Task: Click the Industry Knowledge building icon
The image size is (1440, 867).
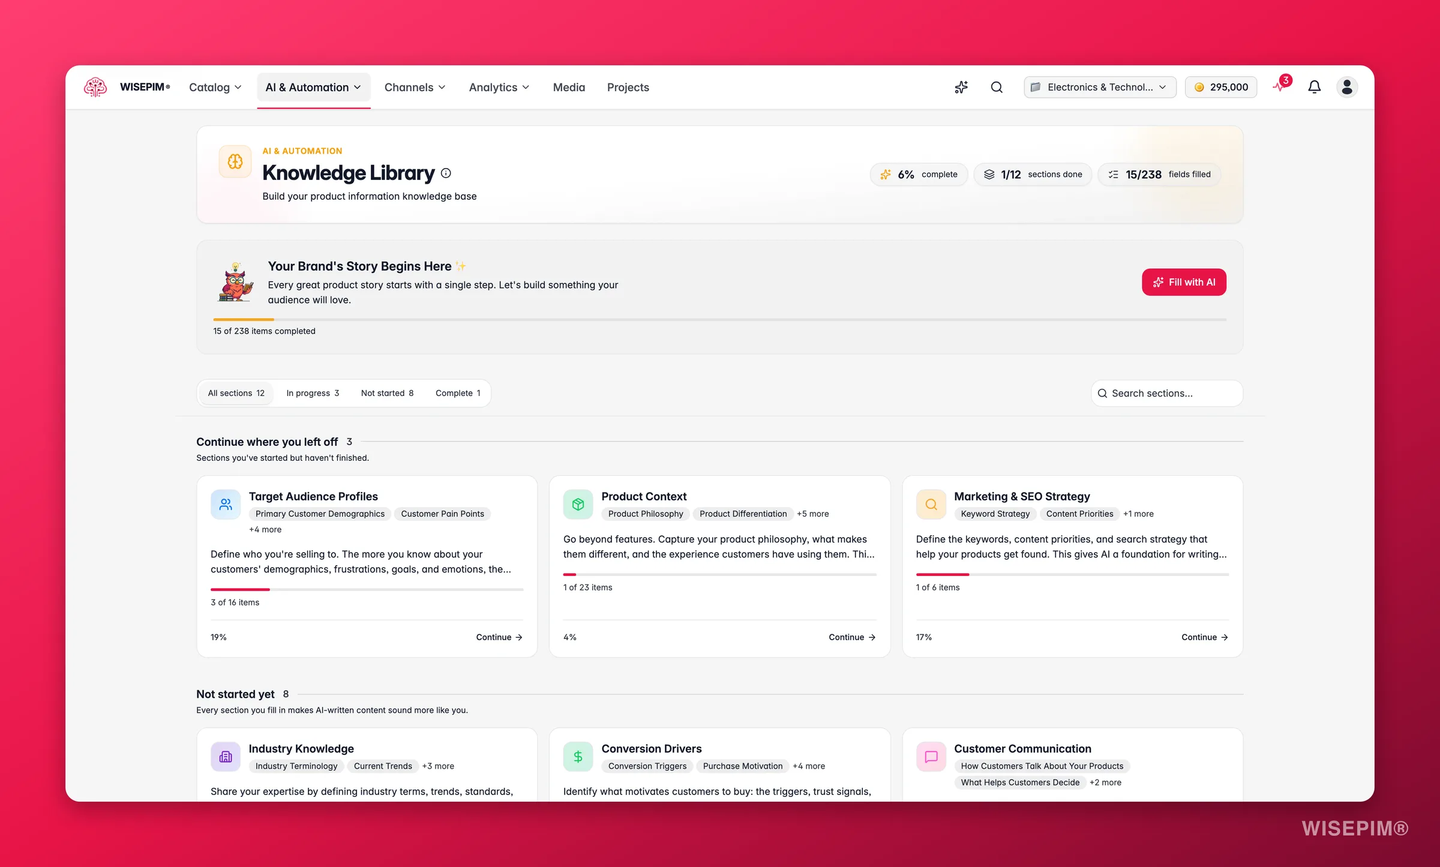Action: coord(226,757)
